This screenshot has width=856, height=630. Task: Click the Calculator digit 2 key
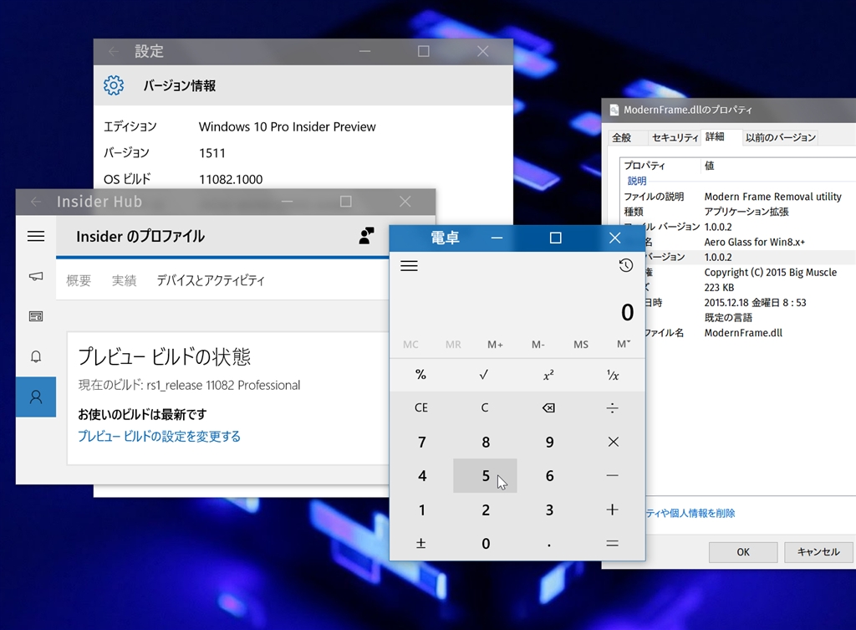[x=485, y=510]
